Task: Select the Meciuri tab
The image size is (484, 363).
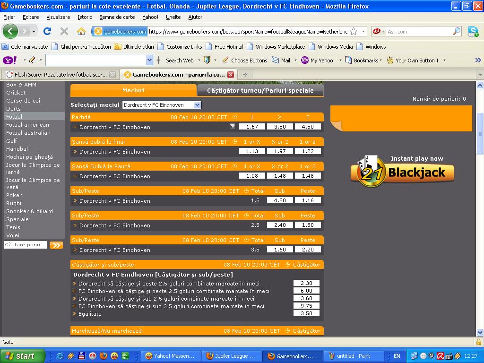Action: pos(133,90)
